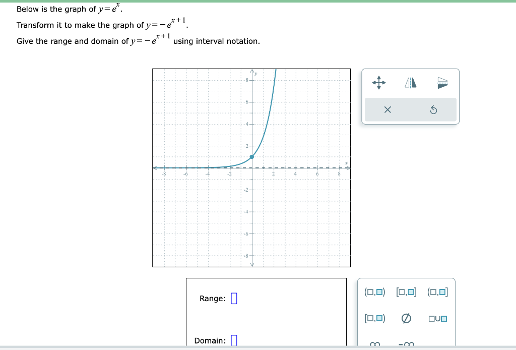Screen dimensions: 516x350
Task: Insert half-open interval [□,□) notation
Action: pyautogui.click(x=374, y=318)
